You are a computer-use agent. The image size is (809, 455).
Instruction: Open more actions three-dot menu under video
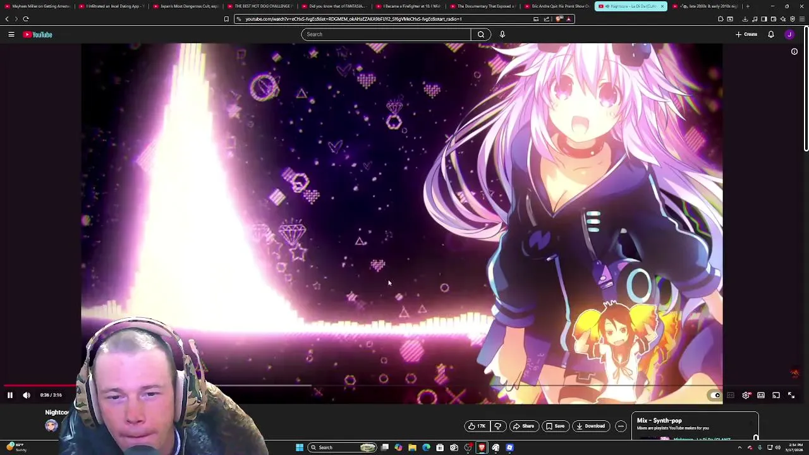[x=621, y=426]
